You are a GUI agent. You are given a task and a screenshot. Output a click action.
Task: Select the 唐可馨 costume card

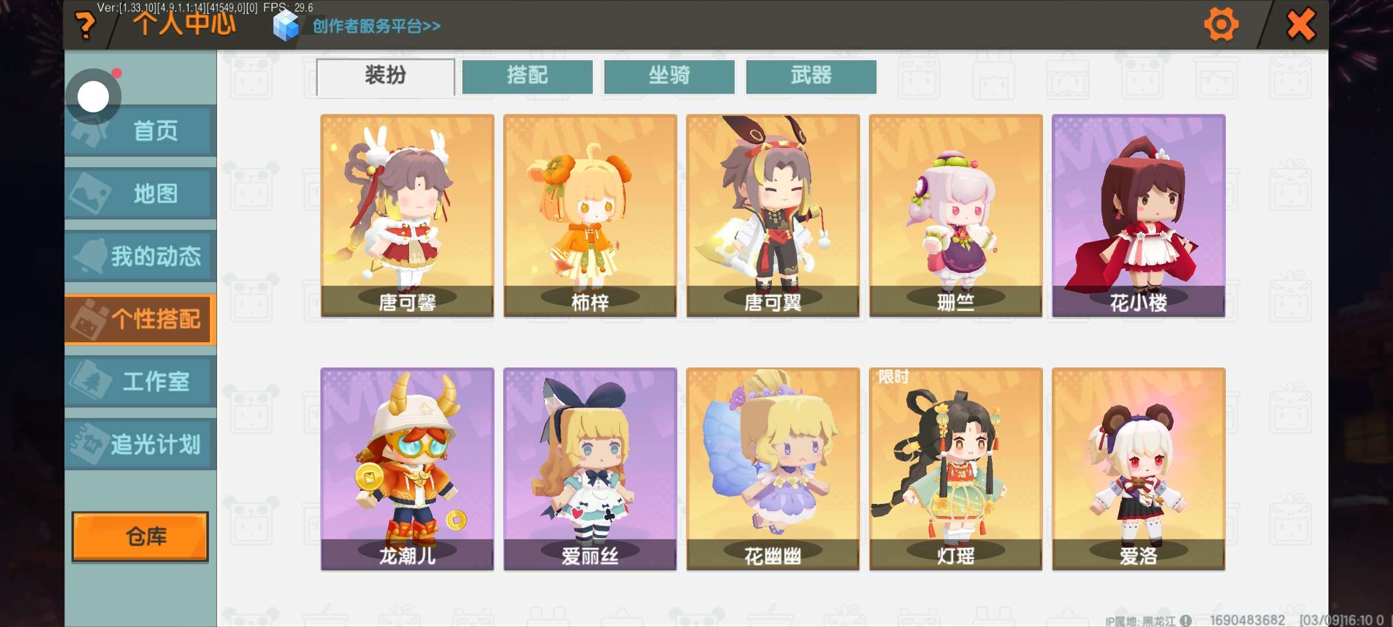407,215
